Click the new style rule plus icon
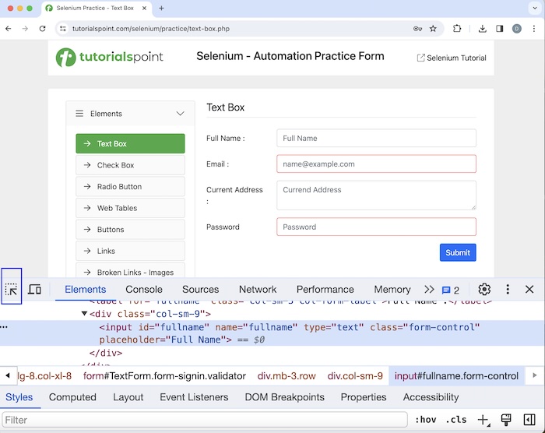The height and width of the screenshot is (433, 545). click(483, 420)
